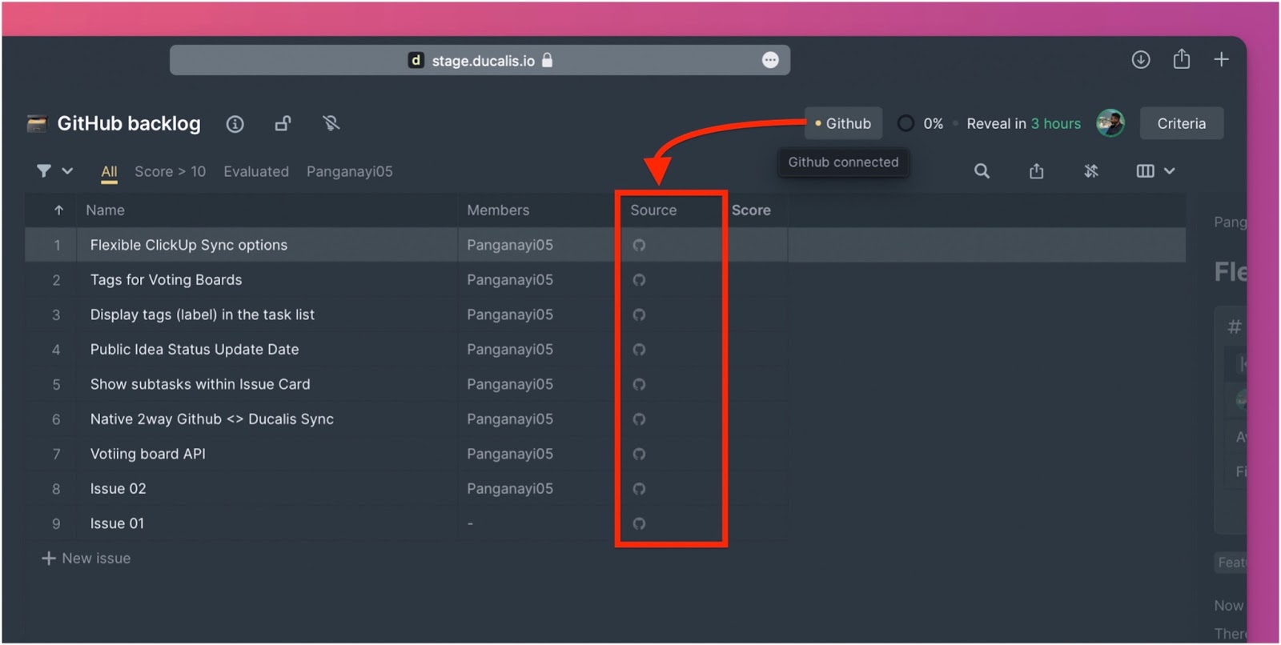This screenshot has height=645, width=1281.
Task: Click the Source column header
Action: [x=653, y=210]
